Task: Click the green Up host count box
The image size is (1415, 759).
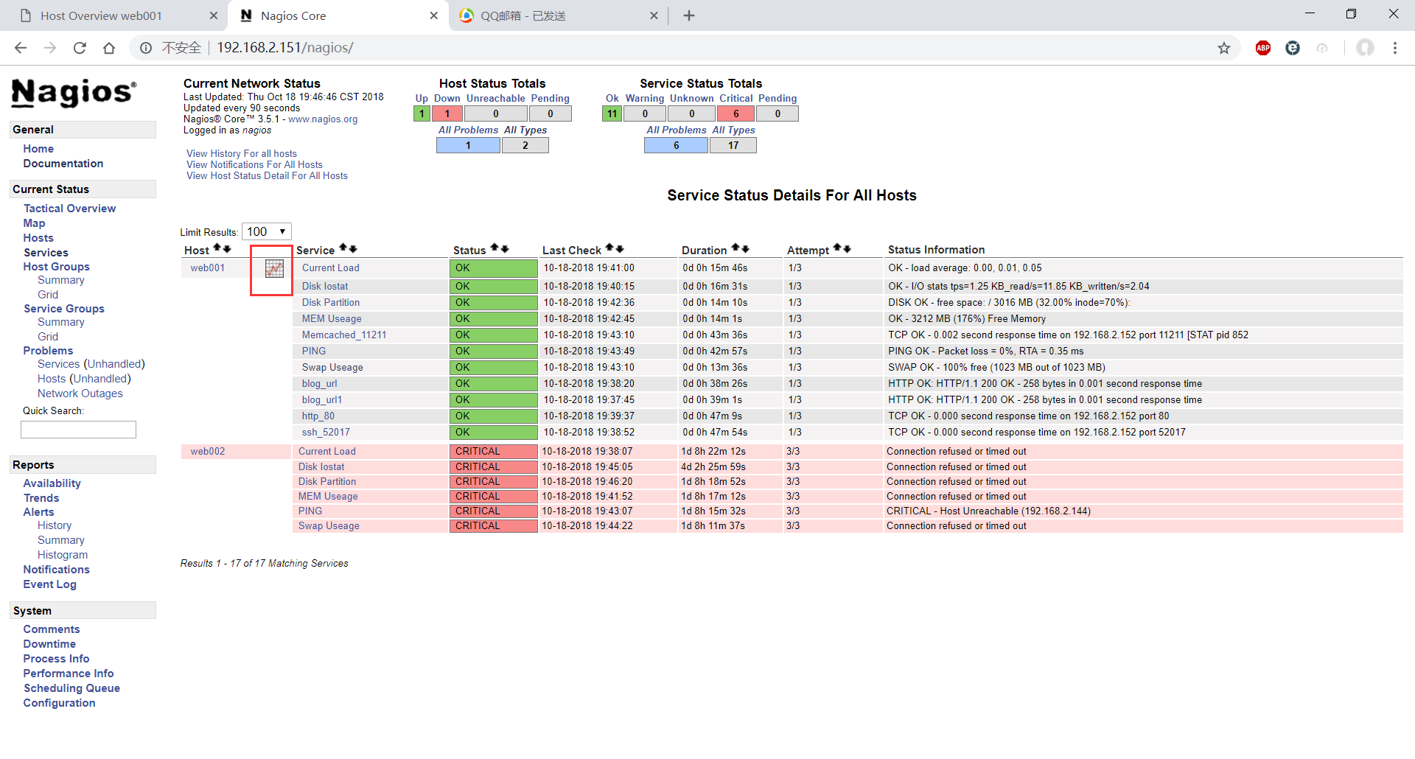Action: tap(422, 114)
